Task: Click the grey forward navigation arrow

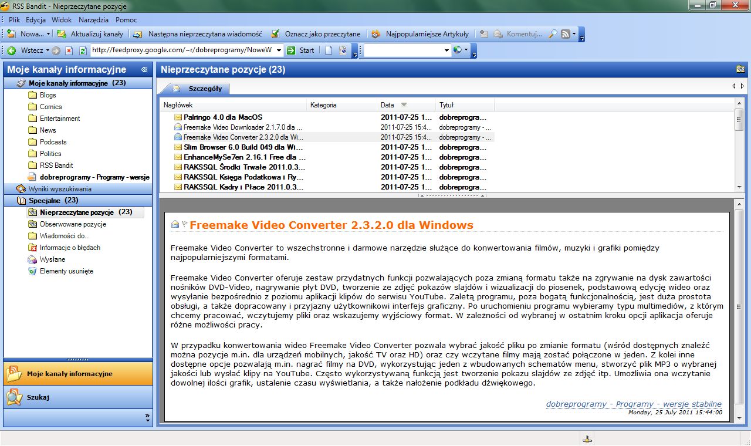Action: point(56,50)
